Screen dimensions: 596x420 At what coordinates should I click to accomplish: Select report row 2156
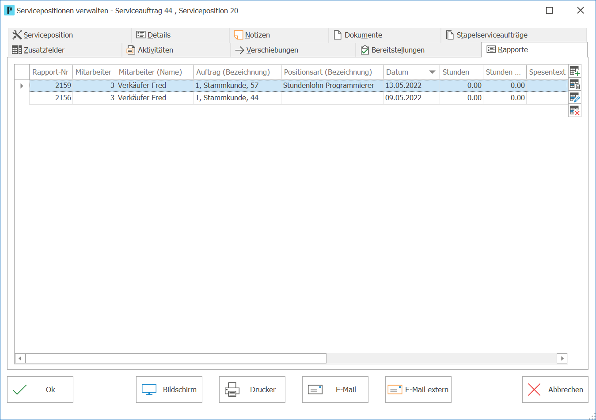pyautogui.click(x=298, y=98)
